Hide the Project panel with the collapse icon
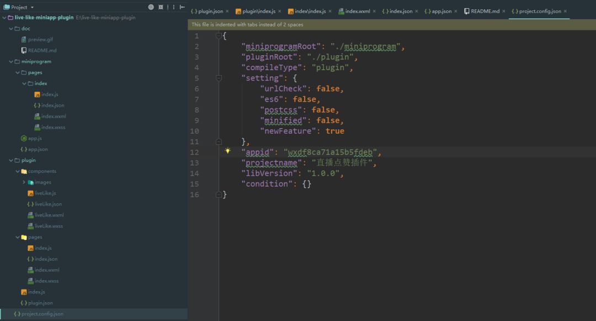 (183, 7)
